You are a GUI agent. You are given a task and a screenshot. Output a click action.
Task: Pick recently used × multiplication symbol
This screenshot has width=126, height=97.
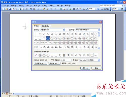point(88,55)
